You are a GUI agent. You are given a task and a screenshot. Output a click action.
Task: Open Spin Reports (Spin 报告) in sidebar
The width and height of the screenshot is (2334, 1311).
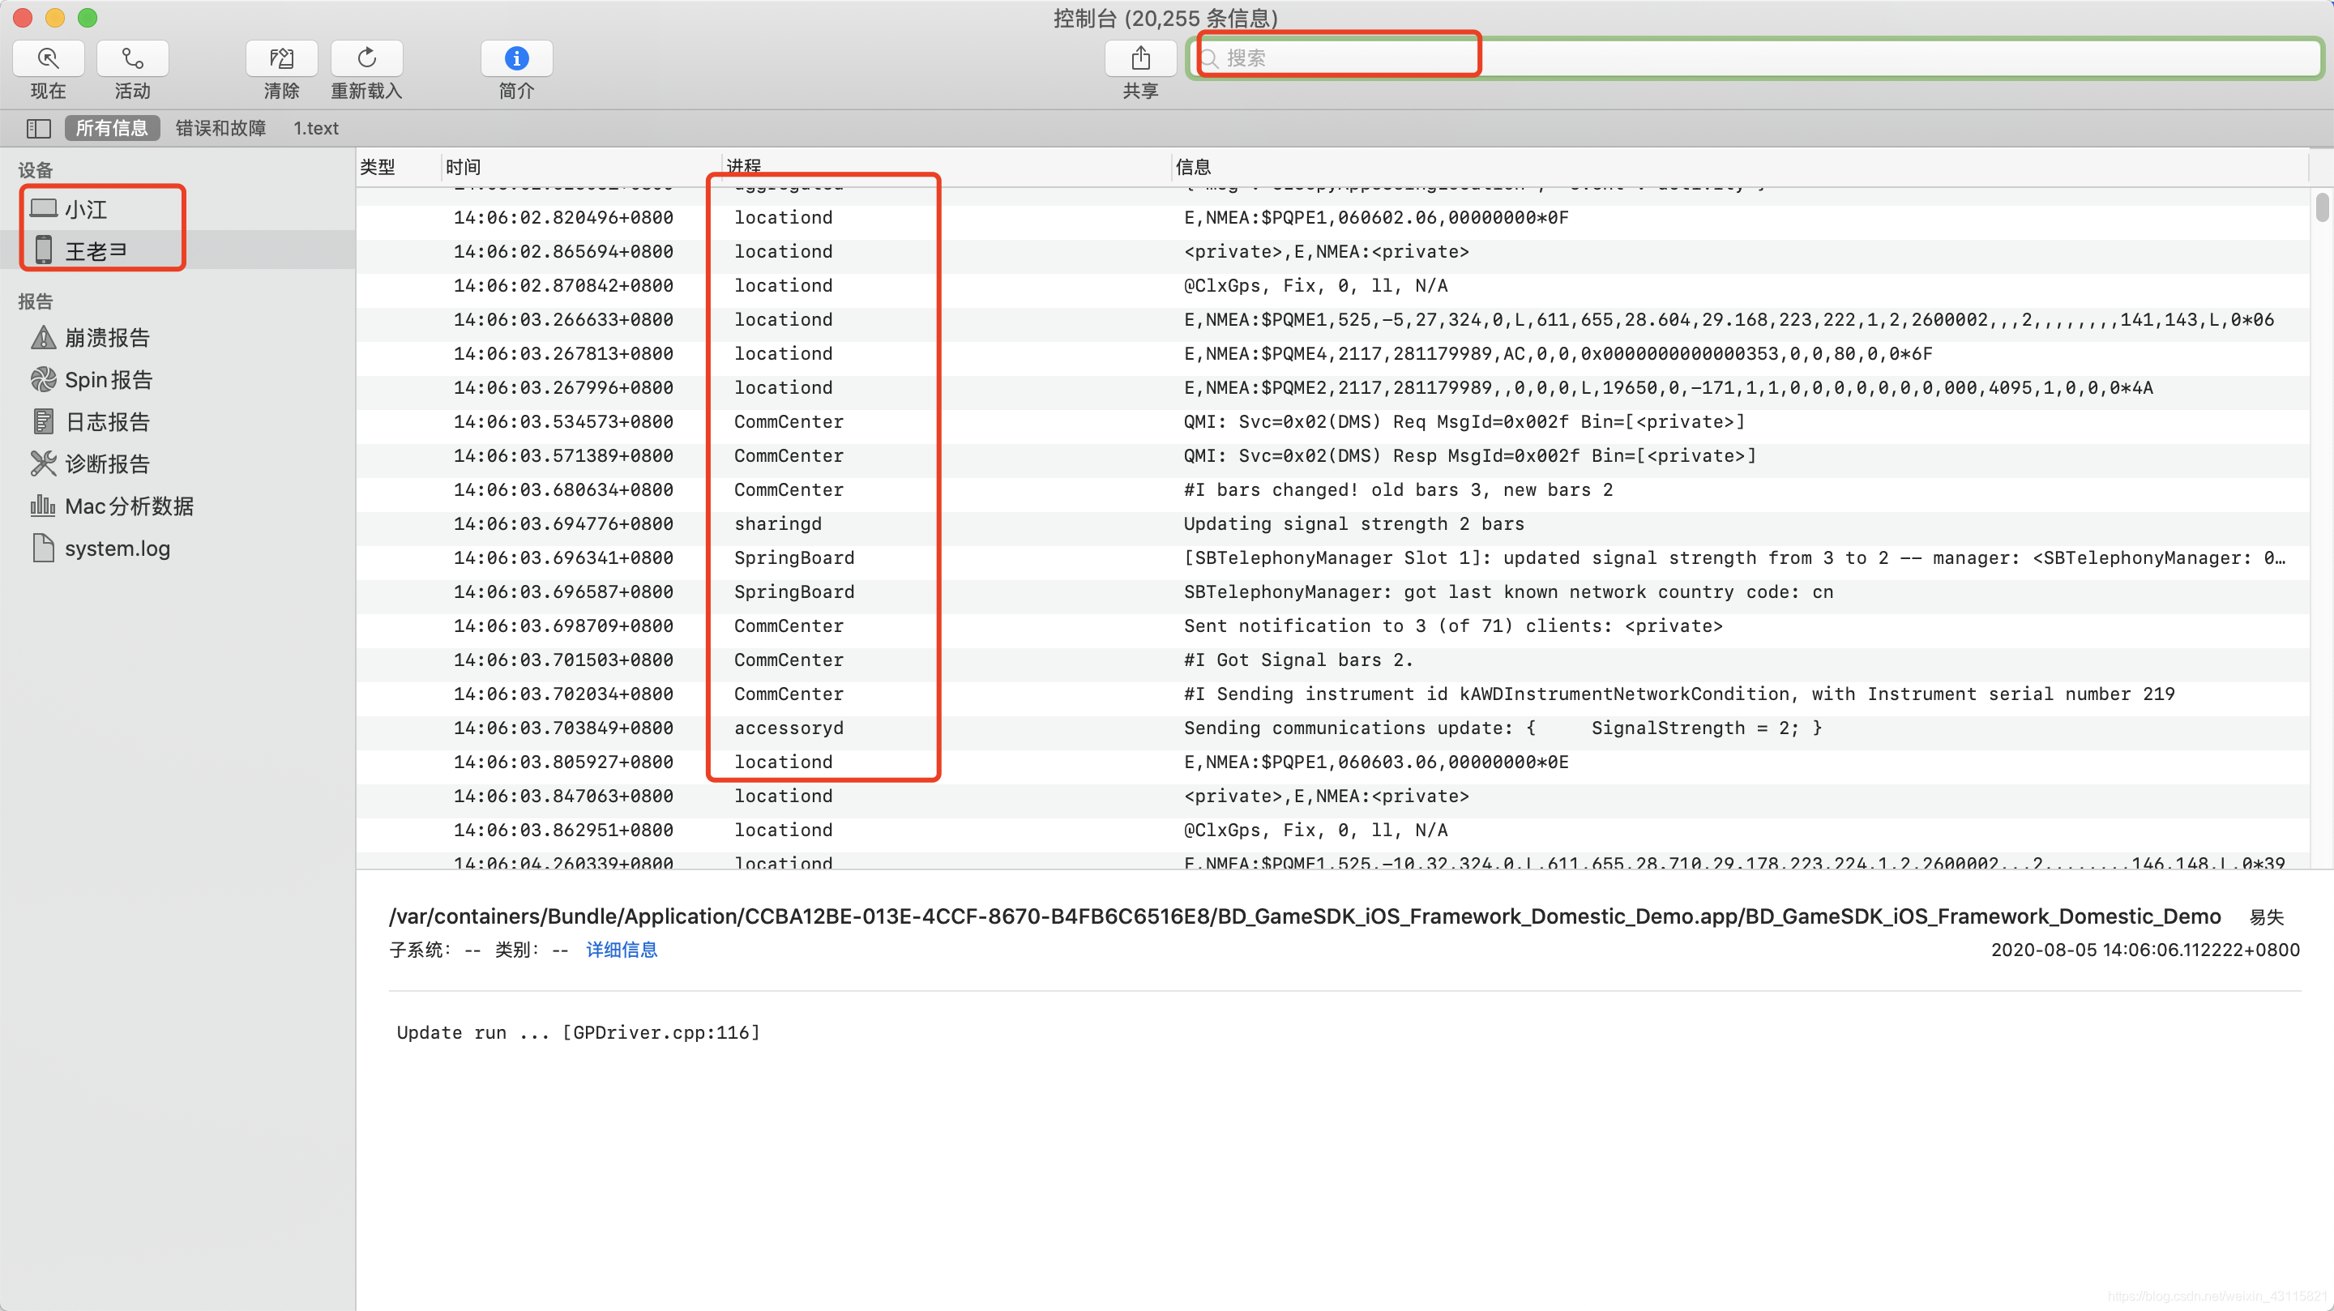[108, 380]
